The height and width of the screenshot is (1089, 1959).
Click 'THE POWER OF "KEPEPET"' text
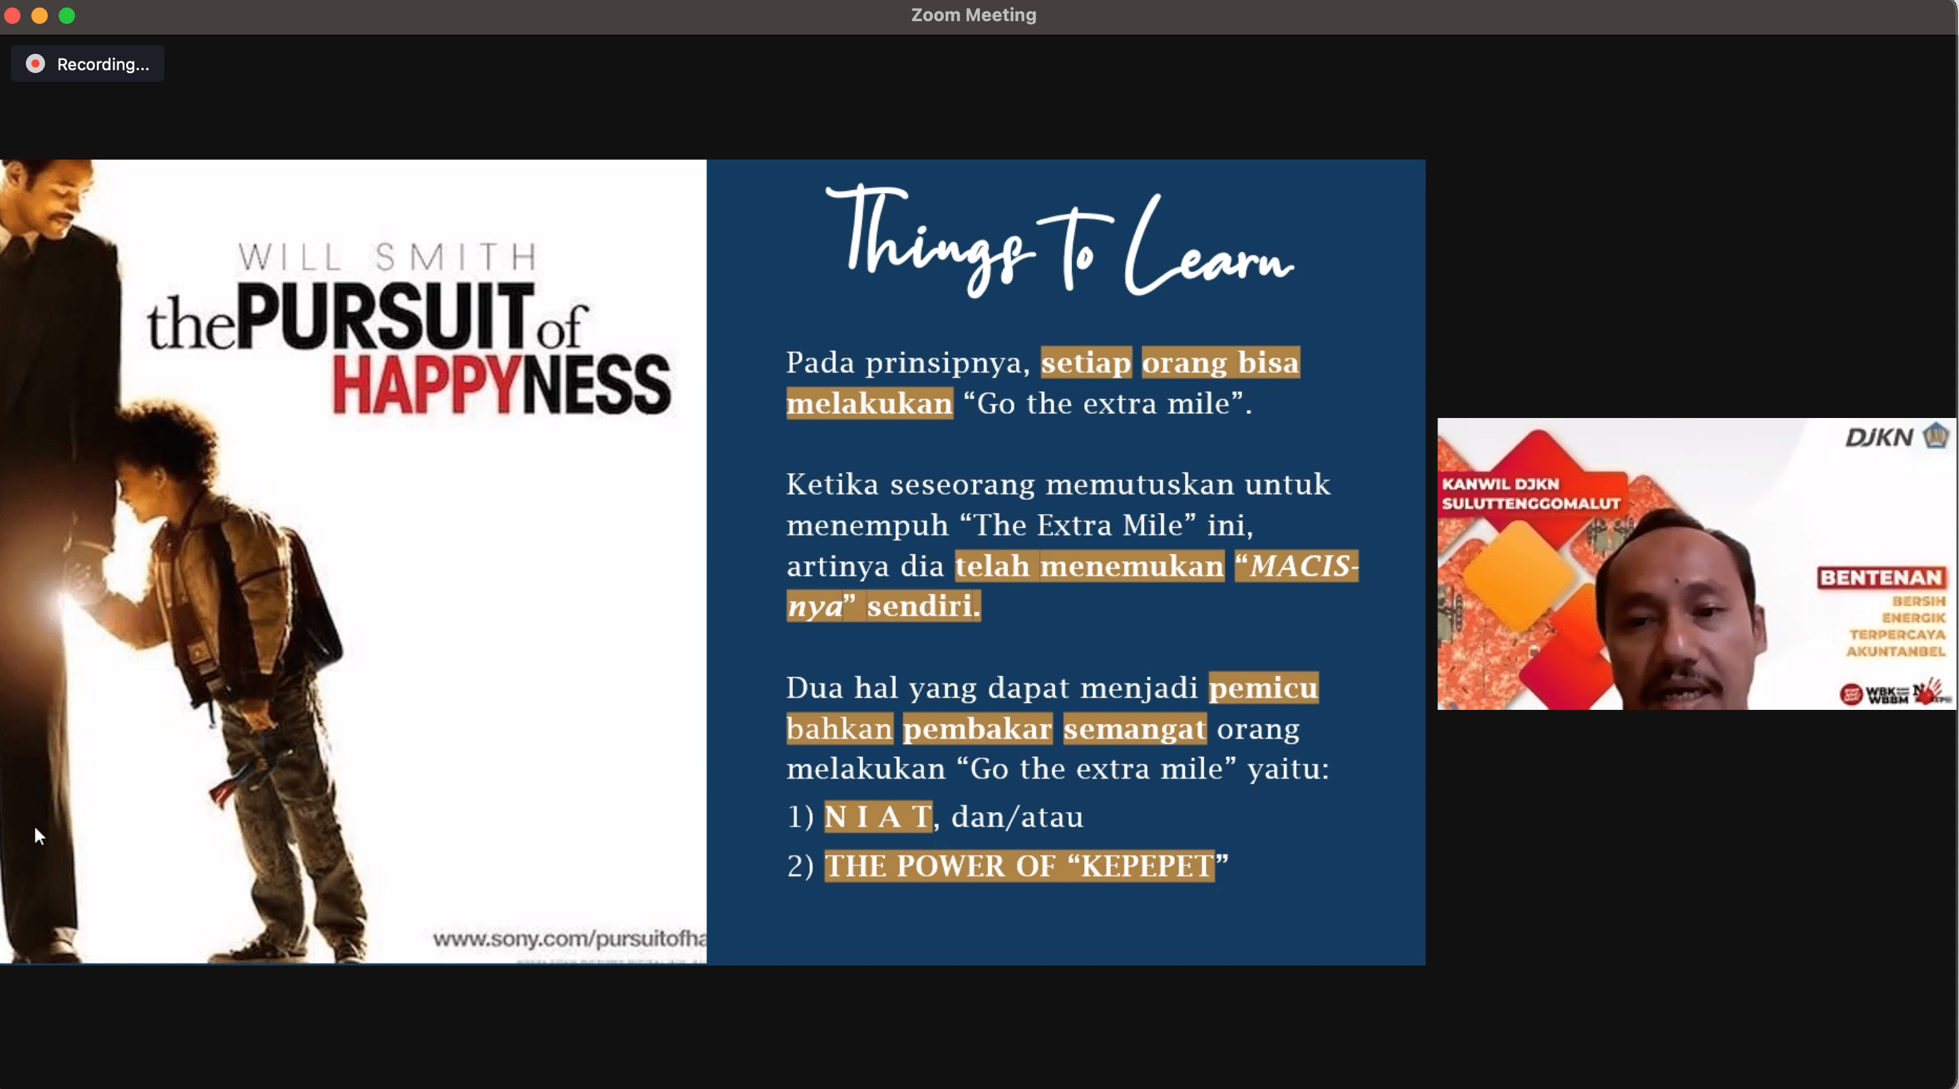(1026, 866)
